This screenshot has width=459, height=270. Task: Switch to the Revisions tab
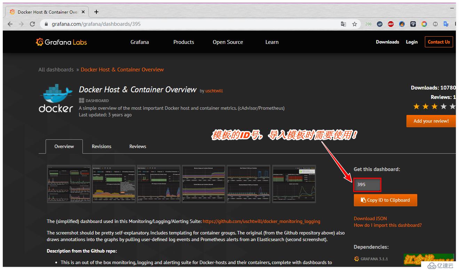click(102, 147)
